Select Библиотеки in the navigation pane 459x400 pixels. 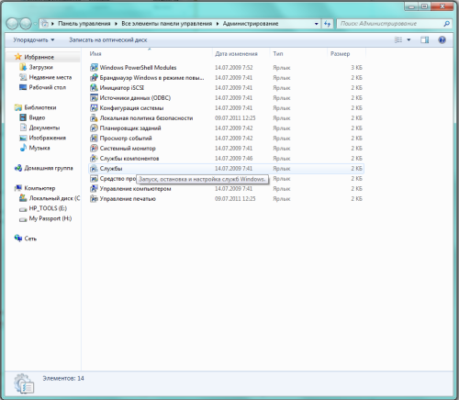click(x=40, y=107)
